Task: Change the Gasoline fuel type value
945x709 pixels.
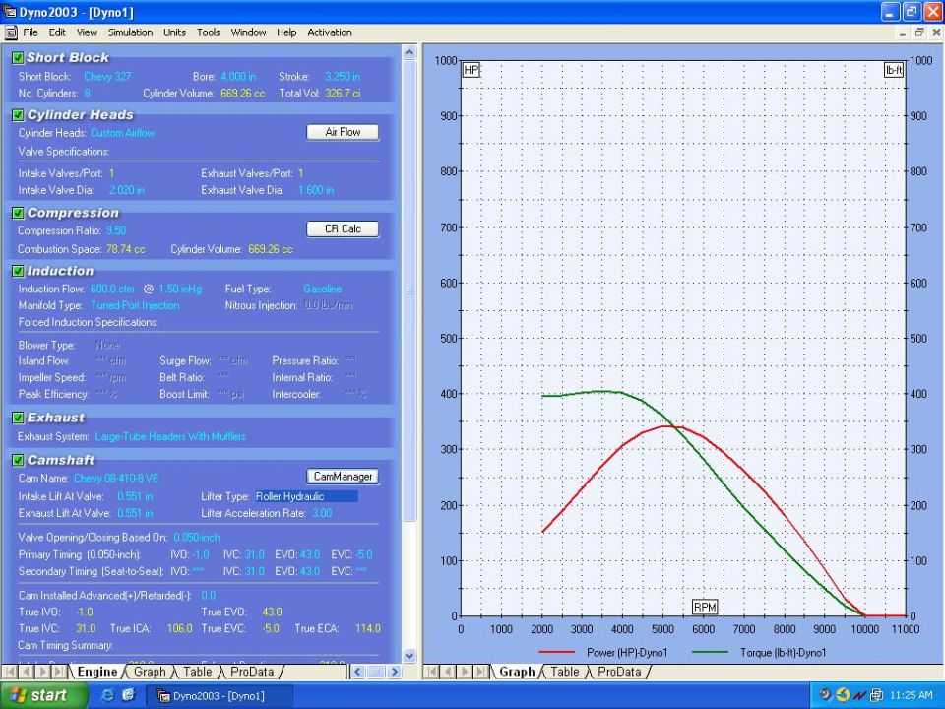Action: [x=323, y=289]
